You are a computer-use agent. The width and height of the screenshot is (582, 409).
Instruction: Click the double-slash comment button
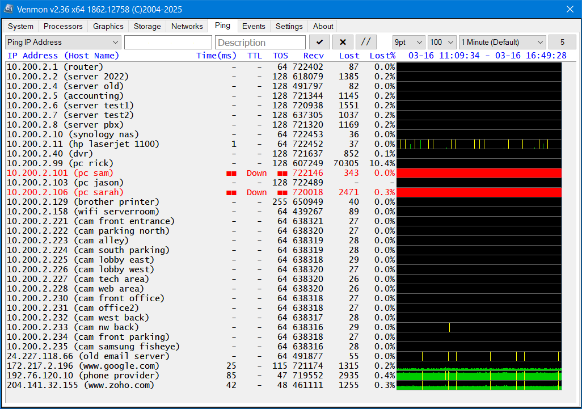(x=366, y=43)
